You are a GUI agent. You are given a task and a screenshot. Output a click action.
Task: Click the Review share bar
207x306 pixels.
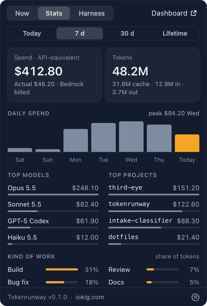(162, 269)
